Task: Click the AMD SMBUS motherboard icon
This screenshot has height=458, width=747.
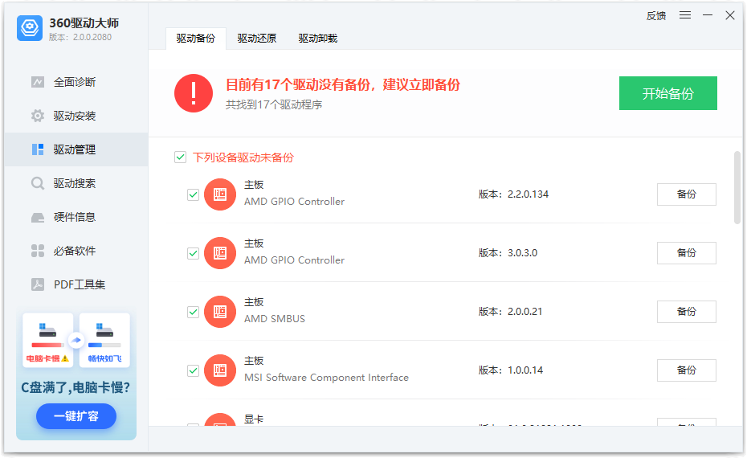Action: click(x=220, y=312)
